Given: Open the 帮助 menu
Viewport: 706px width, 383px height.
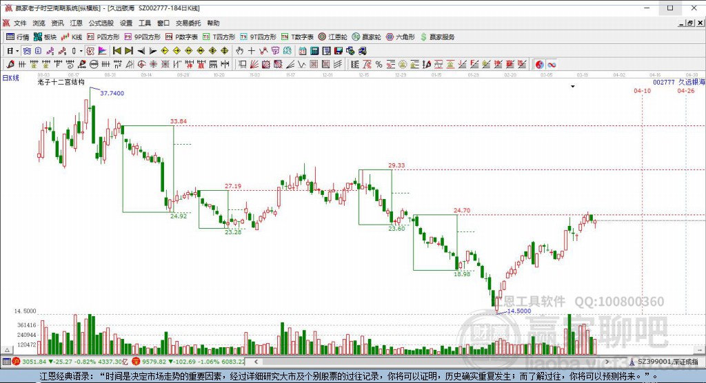Looking at the screenshot, I should [x=213, y=23].
